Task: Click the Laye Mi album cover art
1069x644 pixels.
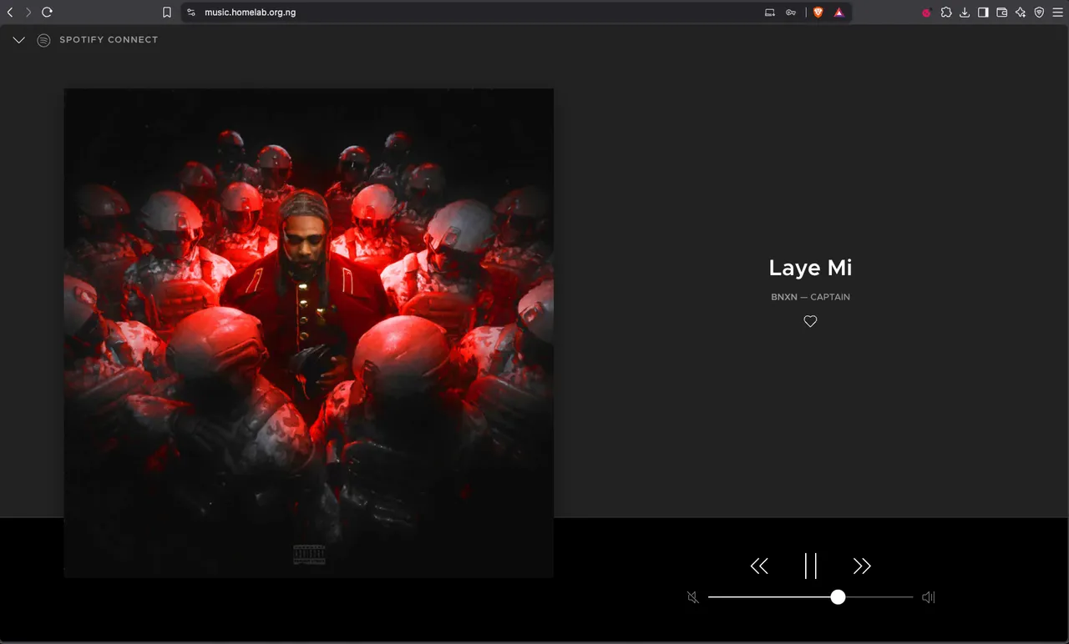Action: pyautogui.click(x=309, y=333)
